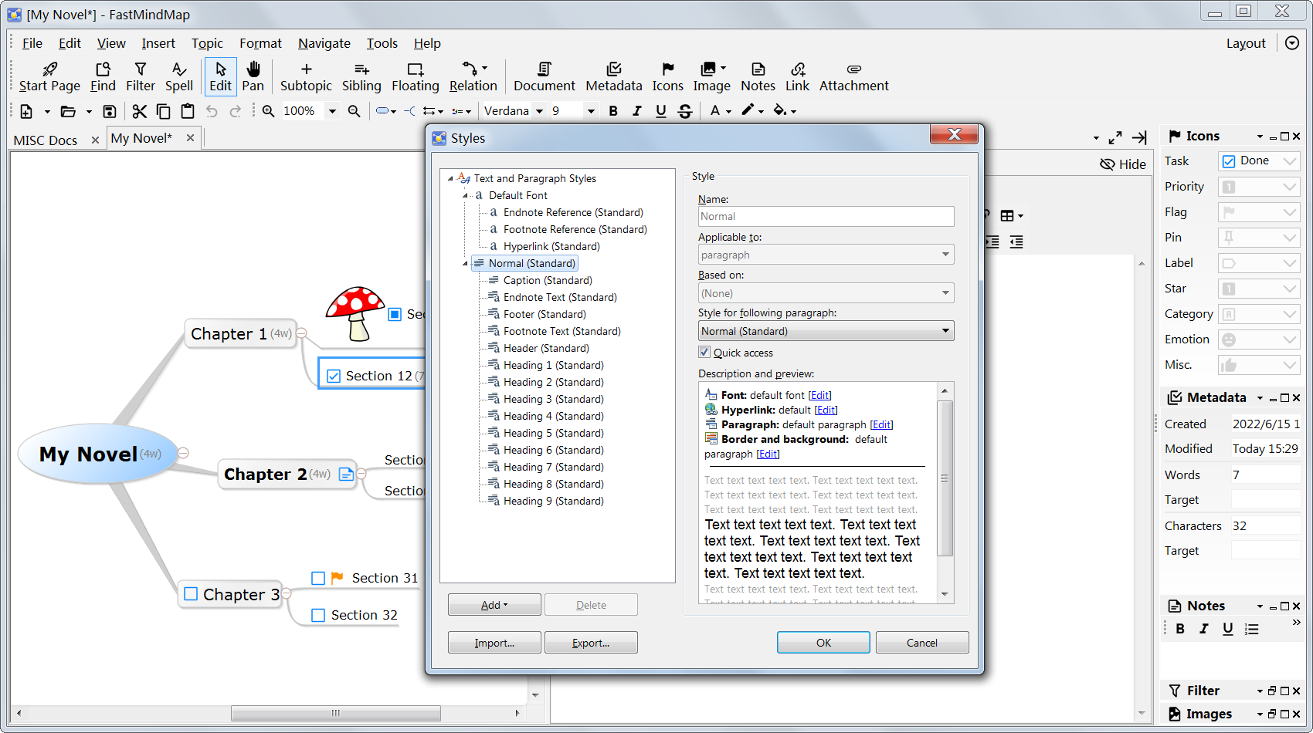Insert an Image
Screen dimensions: 1313x733
click(712, 77)
